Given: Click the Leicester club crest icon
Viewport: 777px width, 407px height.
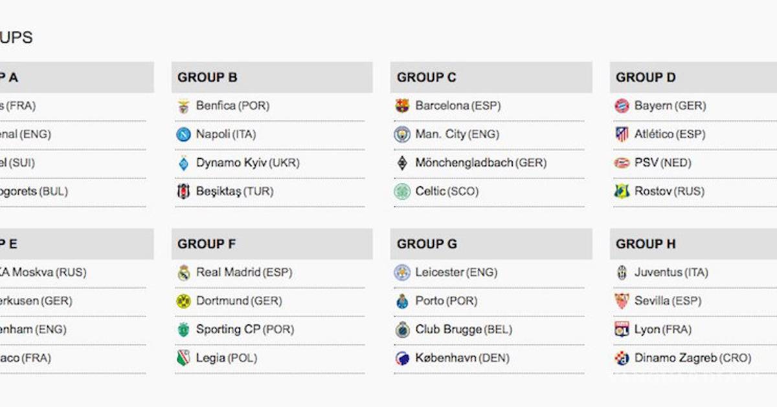Looking at the screenshot, I should tap(403, 273).
